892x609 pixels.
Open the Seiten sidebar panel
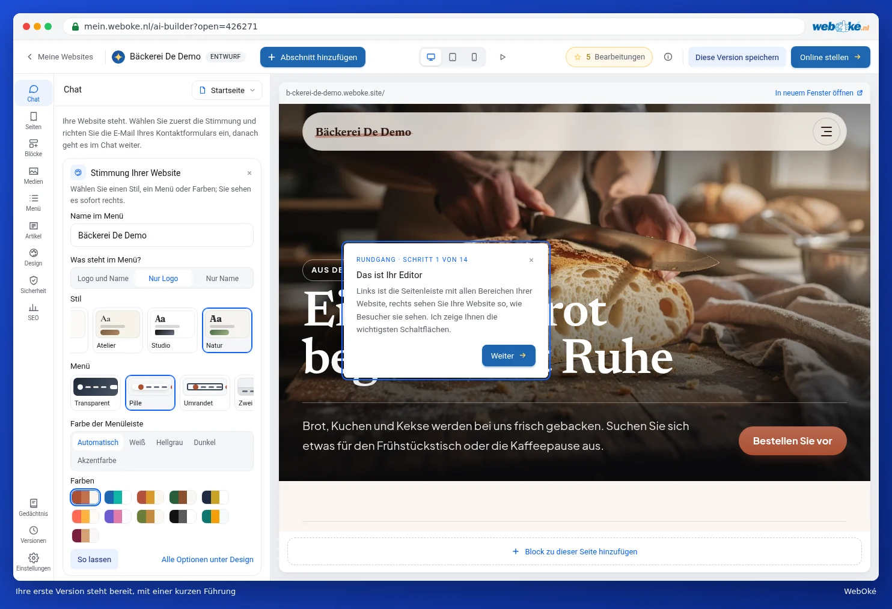pyautogui.click(x=33, y=120)
